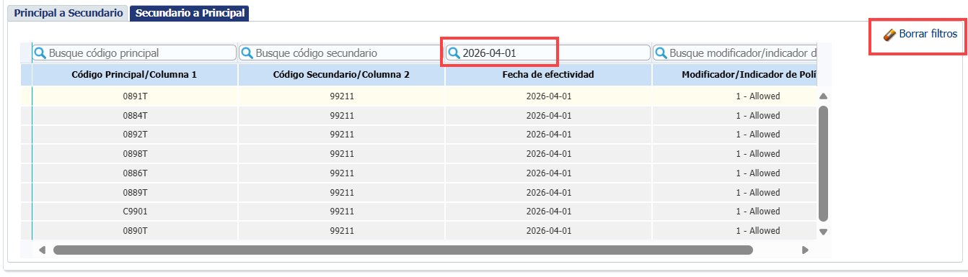This screenshot has height=277, width=968.
Task: Click magnifier icon in the date filter
Action: [x=454, y=53]
